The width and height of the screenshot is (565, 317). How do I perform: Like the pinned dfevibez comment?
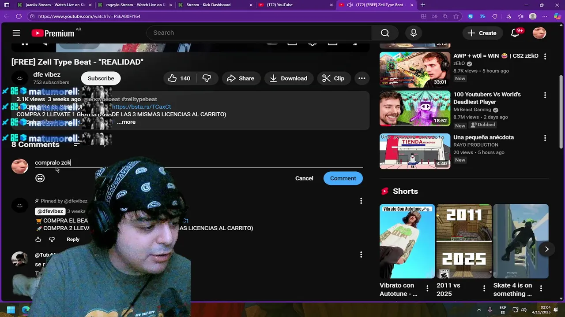click(38, 240)
